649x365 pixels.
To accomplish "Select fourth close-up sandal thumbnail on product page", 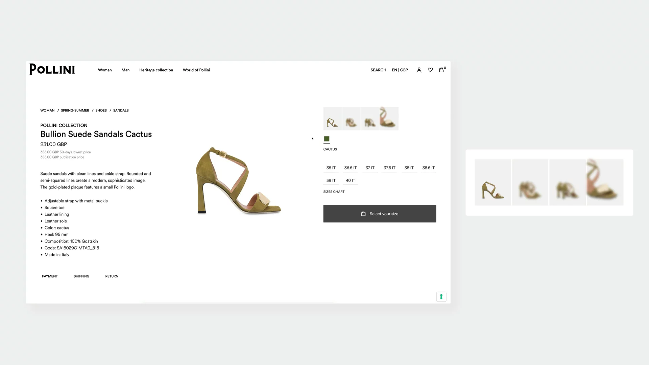I will pyautogui.click(x=389, y=119).
